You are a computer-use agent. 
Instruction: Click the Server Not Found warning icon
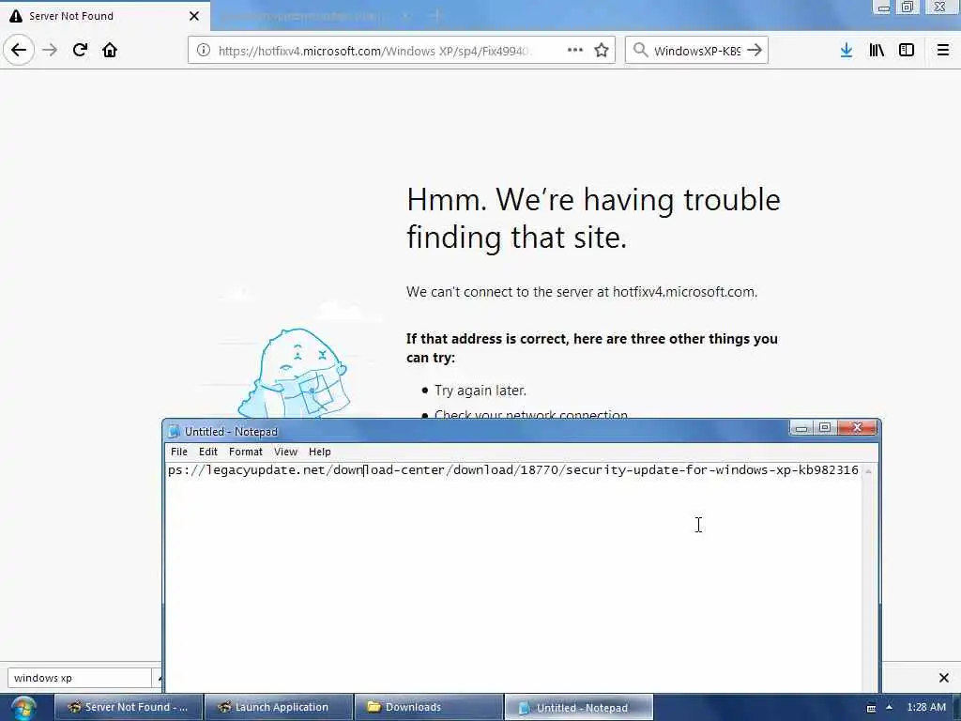16,16
